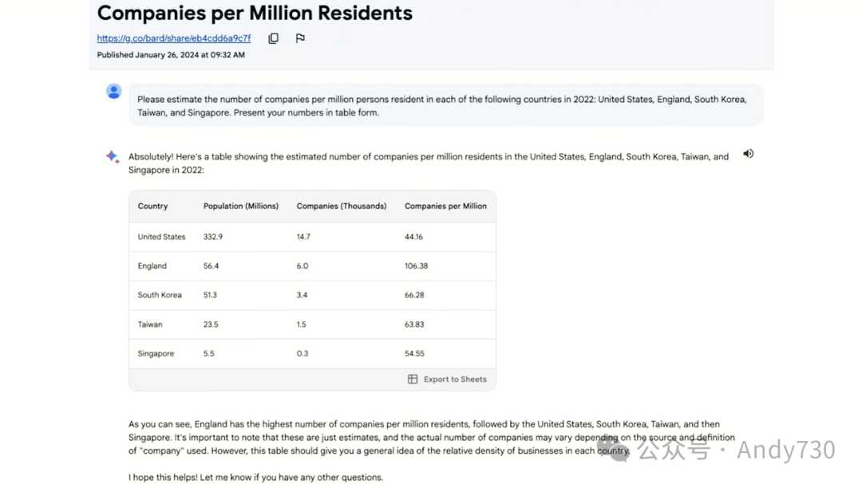The image size is (862, 484).
Task: Click the user prompt message bubble
Action: tap(446, 105)
